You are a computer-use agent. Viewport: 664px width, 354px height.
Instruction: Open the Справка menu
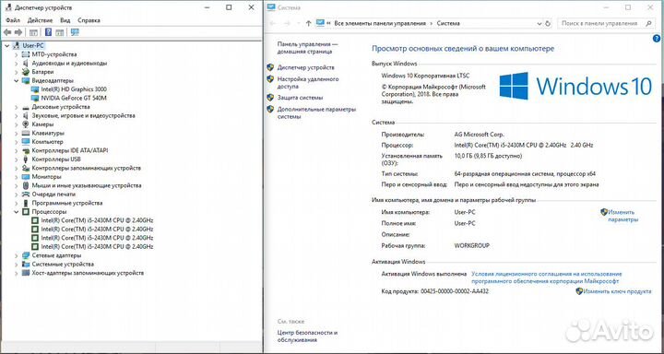click(x=89, y=20)
